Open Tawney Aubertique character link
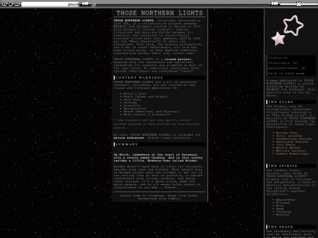Image resolution: width=318 pixels, height=238 pixels. pyautogui.click(x=292, y=153)
